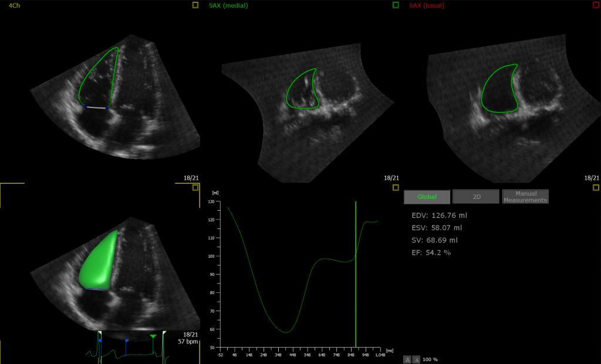This screenshot has width=601, height=364.
Task: Click the right pale-yellow R-wave marker on the ECG
Action: click(x=164, y=333)
